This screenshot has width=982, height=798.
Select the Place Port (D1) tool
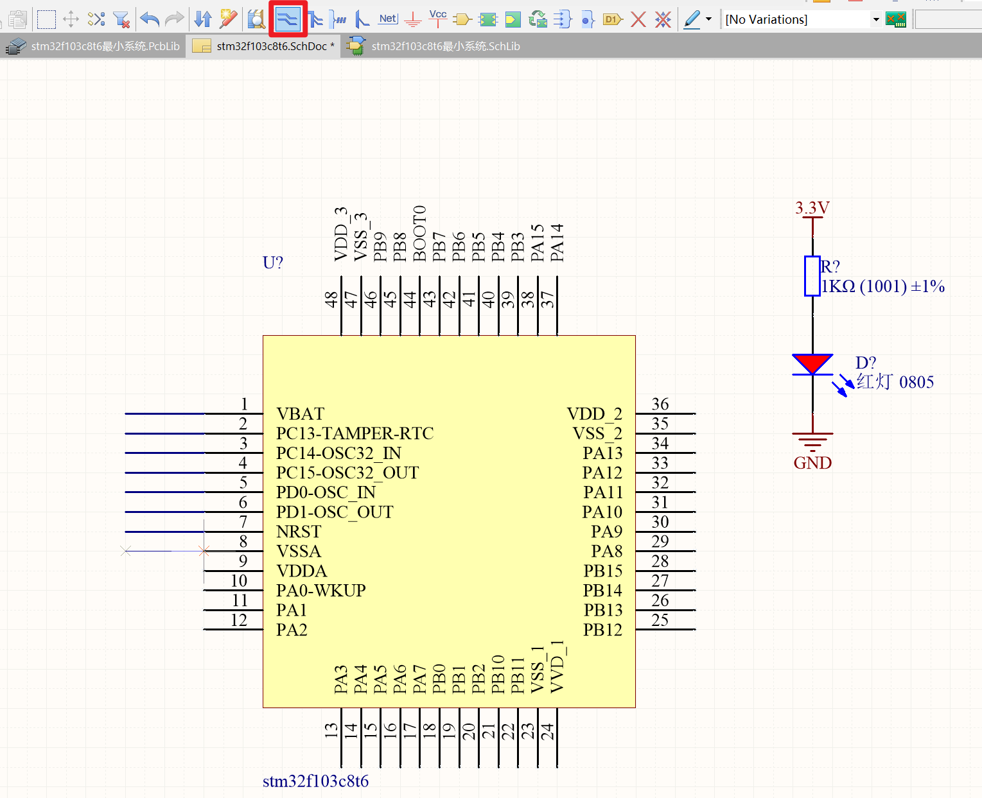pos(613,19)
